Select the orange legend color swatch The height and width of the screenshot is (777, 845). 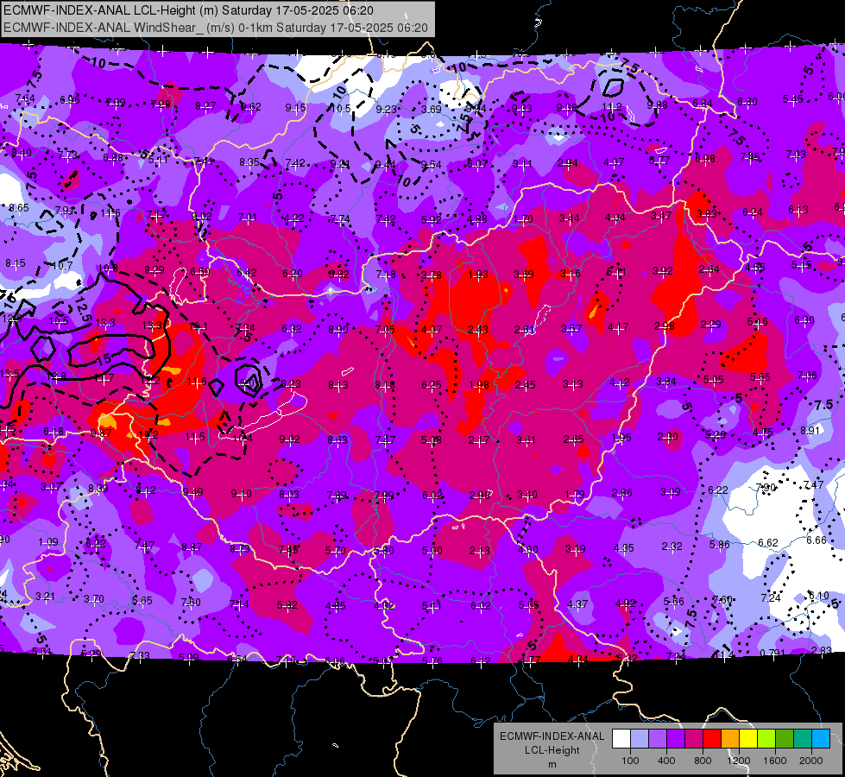pyautogui.click(x=730, y=739)
